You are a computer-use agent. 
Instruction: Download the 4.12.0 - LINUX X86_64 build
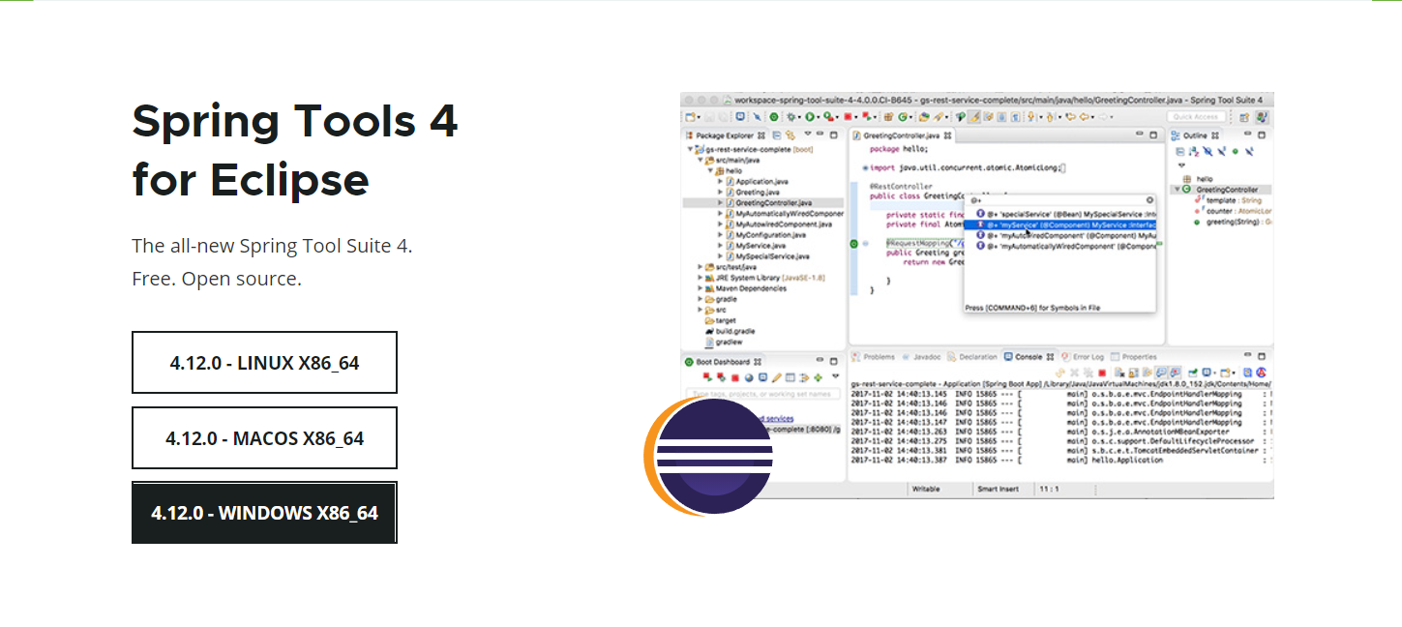264,363
